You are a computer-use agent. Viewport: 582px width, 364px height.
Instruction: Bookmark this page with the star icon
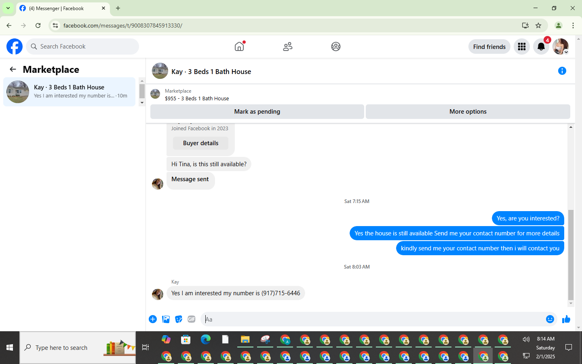click(538, 25)
